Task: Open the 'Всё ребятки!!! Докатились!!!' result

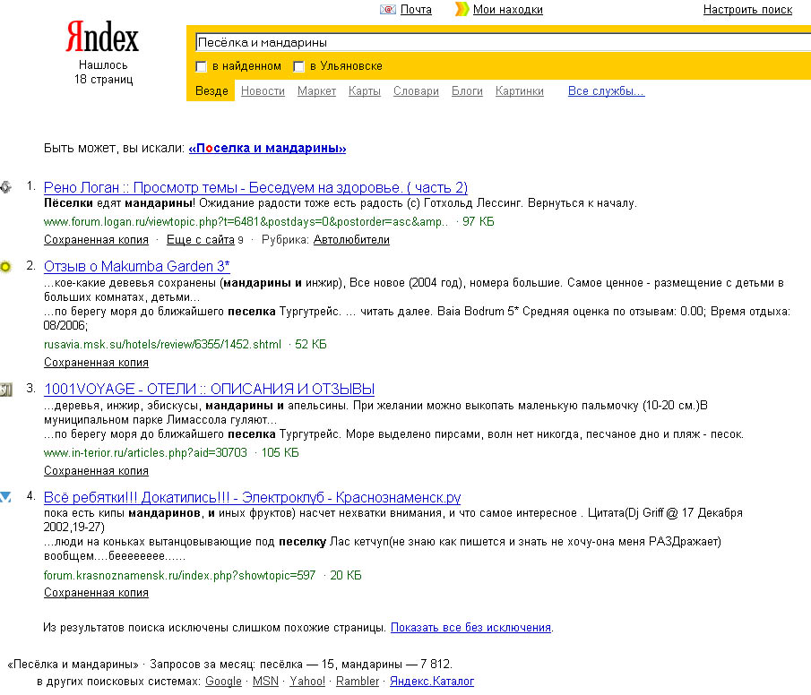Action: click(252, 497)
